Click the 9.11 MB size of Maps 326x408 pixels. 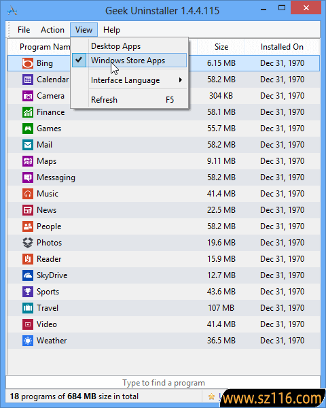(x=221, y=161)
